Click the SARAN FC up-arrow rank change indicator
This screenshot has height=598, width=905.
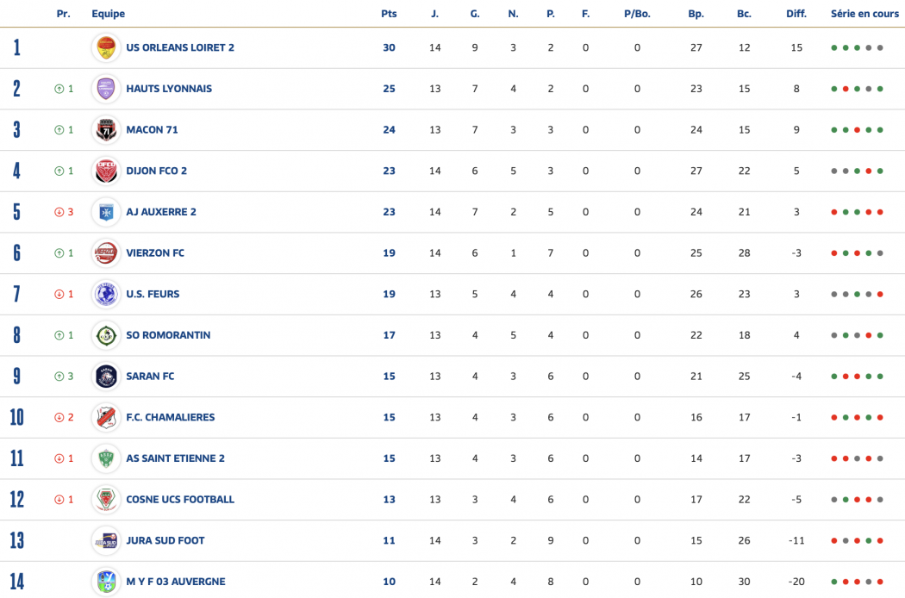coord(59,377)
